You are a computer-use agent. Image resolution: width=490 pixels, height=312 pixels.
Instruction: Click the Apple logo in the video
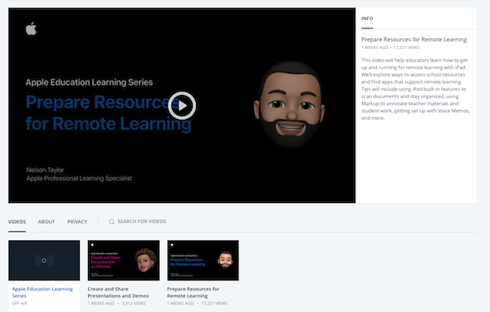point(31,29)
